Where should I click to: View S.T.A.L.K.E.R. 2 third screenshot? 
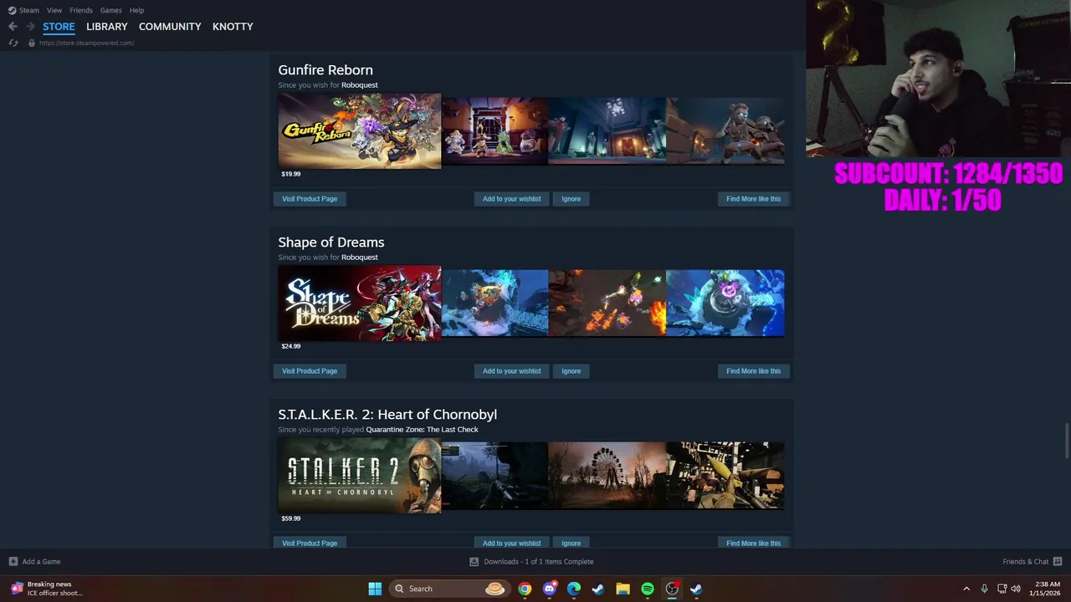click(725, 476)
